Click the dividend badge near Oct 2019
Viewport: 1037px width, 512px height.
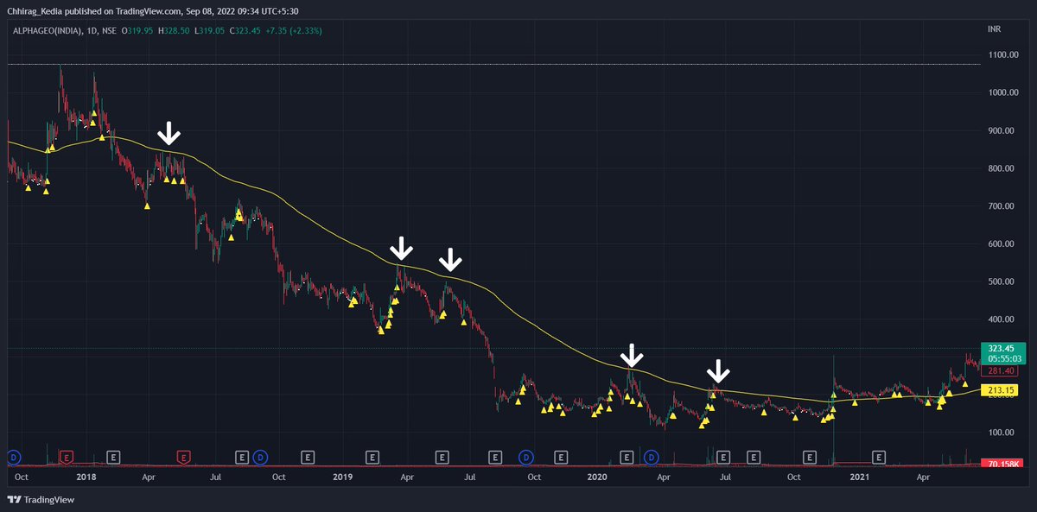tap(525, 458)
